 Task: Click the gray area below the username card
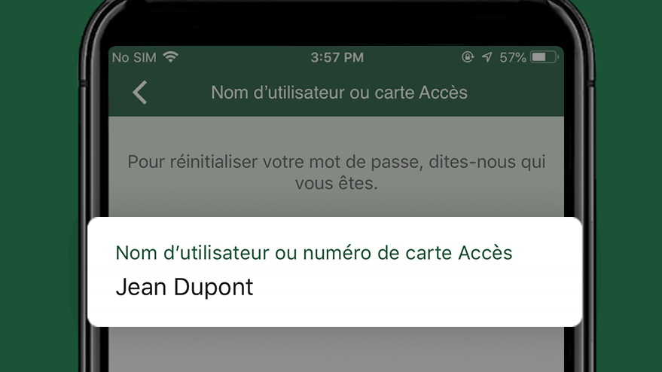pos(336,349)
